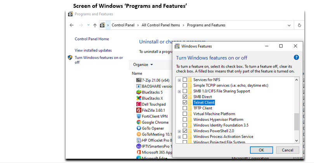Open the address bar history dropdown
This screenshot has height=163, width=314.
point(289,26)
